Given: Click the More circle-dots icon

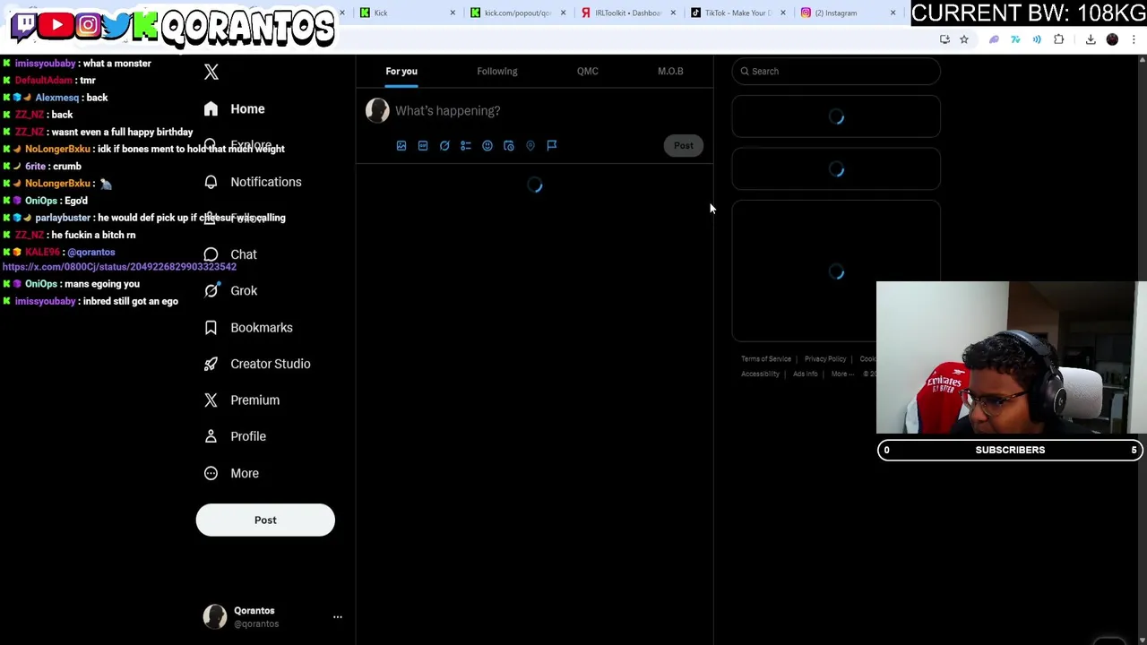Looking at the screenshot, I should pos(211,473).
